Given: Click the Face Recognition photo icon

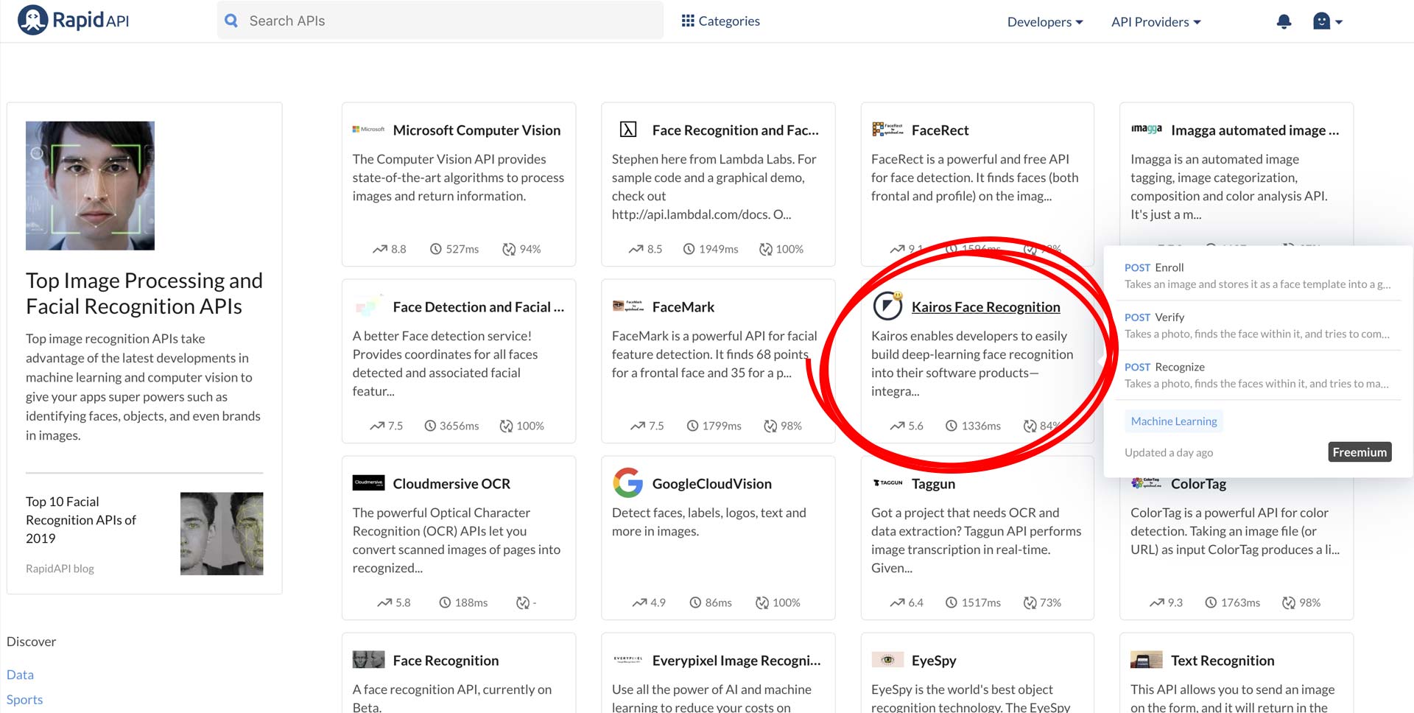Looking at the screenshot, I should tap(368, 659).
